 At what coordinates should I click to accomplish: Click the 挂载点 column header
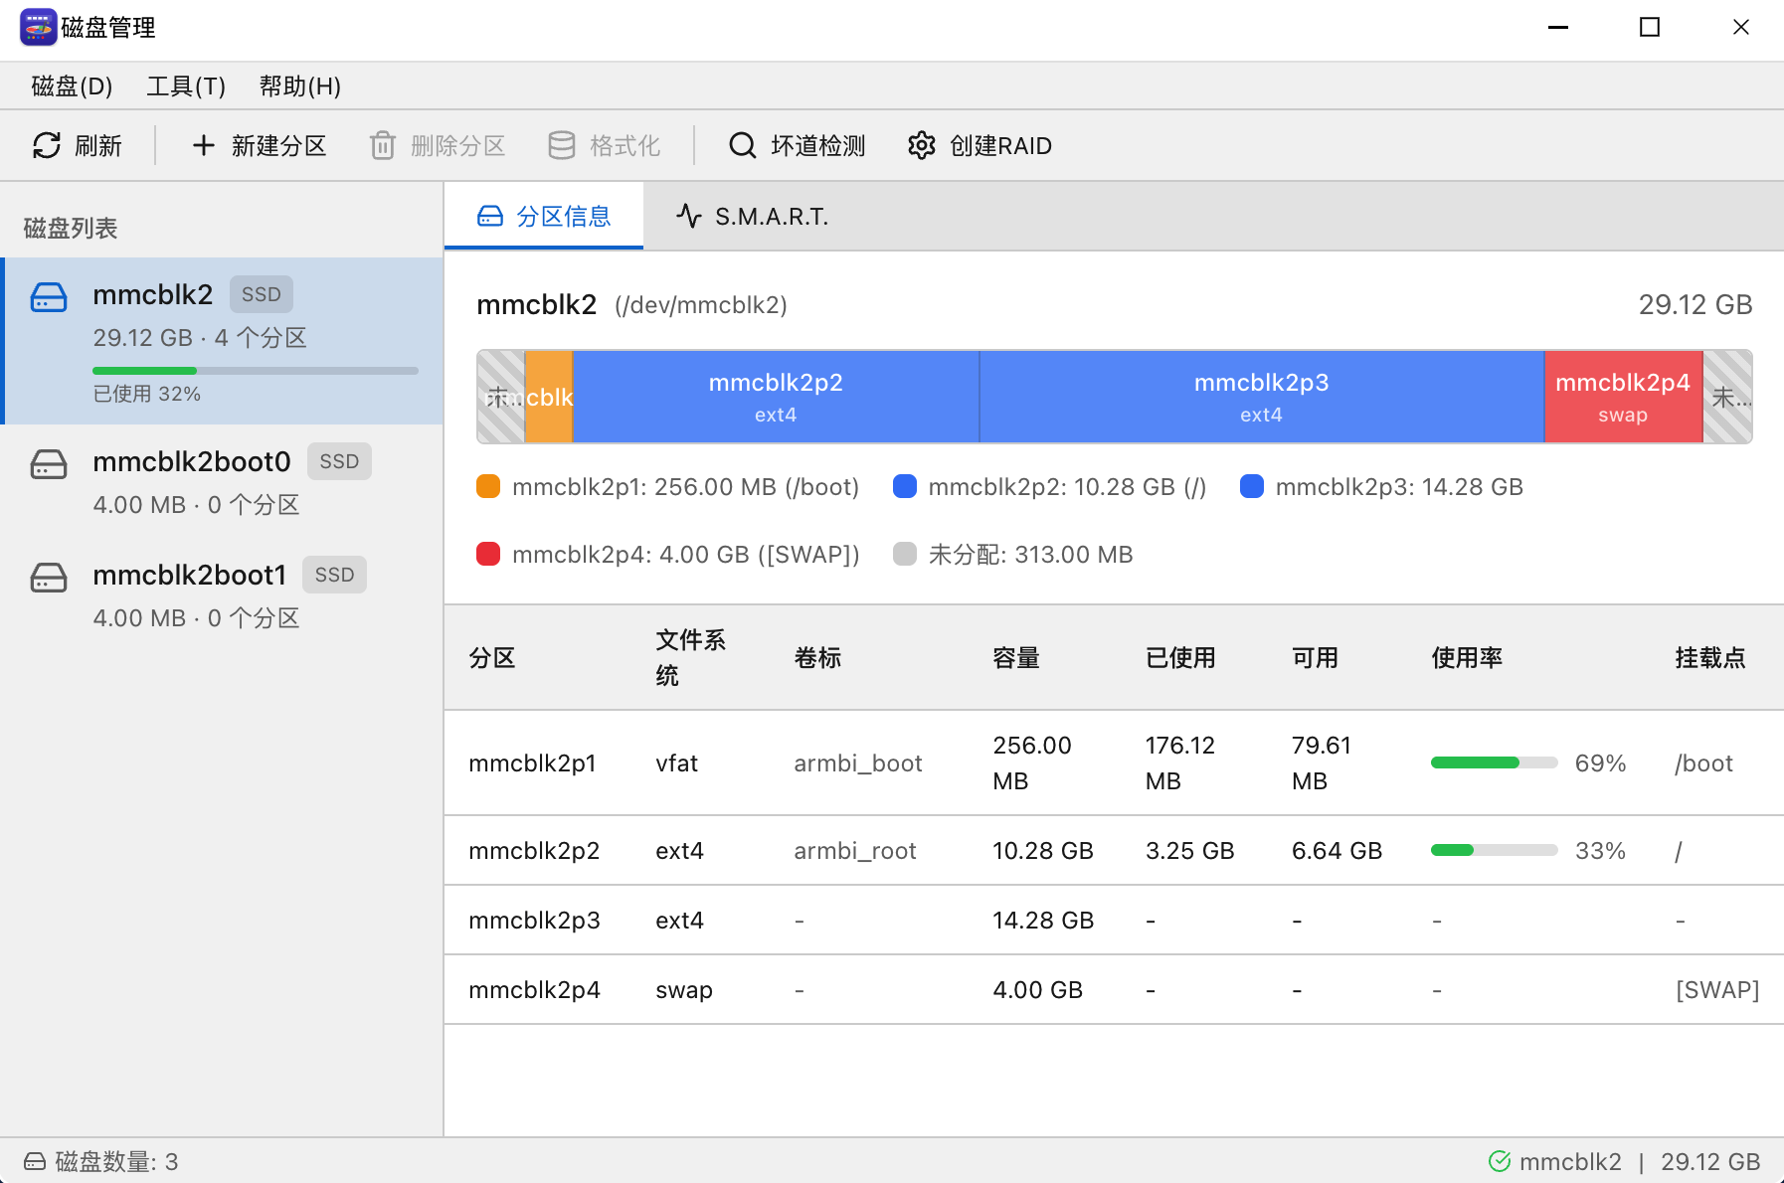tap(1710, 658)
